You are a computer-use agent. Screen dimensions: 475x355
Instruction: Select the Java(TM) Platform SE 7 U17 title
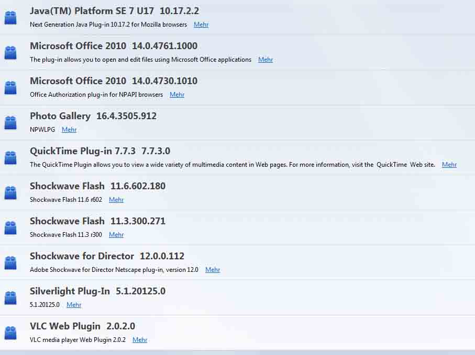point(115,11)
